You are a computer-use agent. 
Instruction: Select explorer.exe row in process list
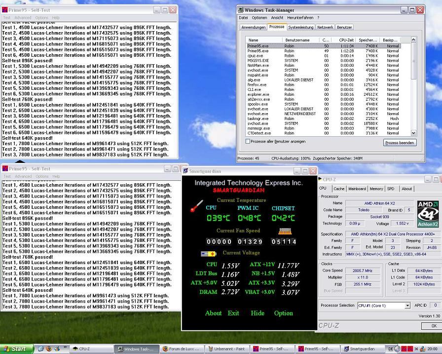pos(323,94)
